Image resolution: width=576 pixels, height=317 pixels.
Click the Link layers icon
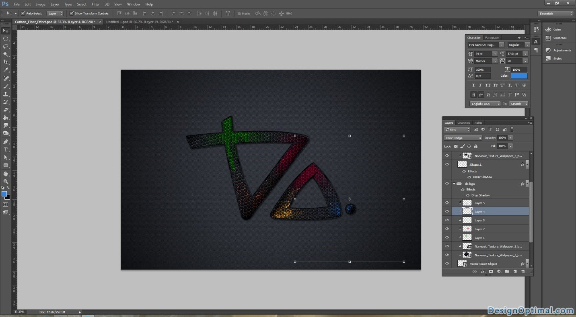[475, 272]
